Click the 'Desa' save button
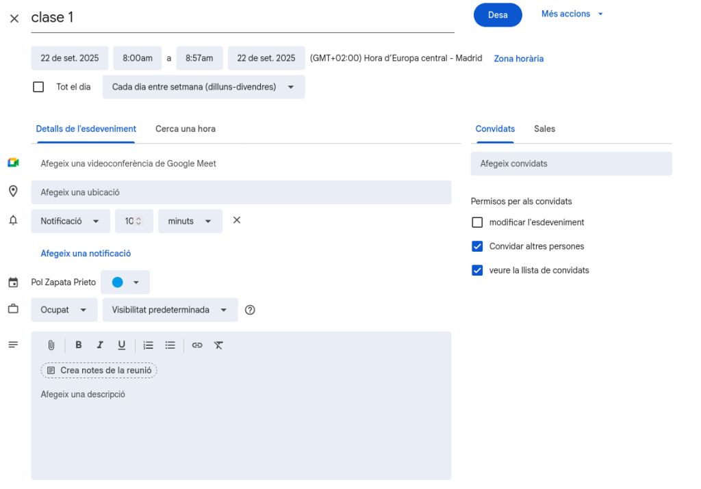Viewport: 701px width, 489px height. (x=498, y=15)
